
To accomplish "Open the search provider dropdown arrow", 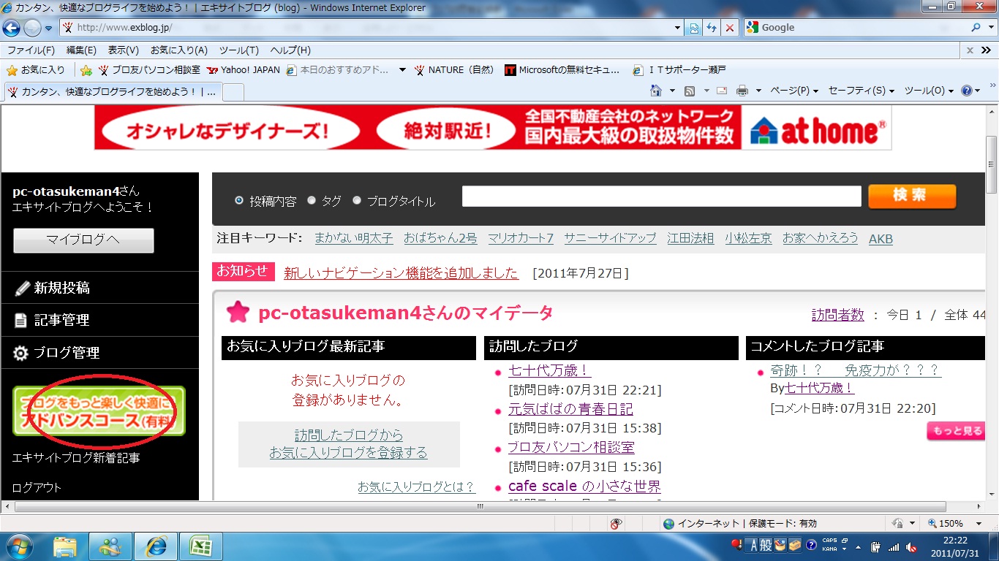I will tap(991, 28).
